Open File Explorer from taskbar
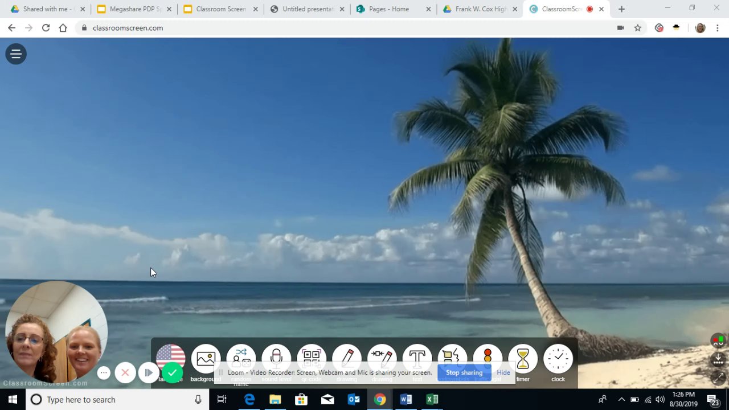729x410 pixels. (275, 400)
